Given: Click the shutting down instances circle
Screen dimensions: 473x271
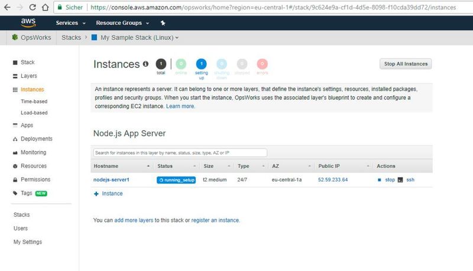Looking at the screenshot, I should [222, 64].
